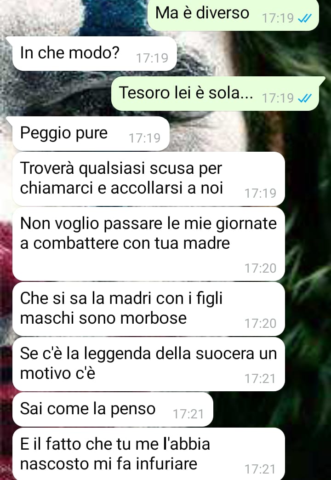Viewport: 331px width, 480px height.
Task: Tap 17:19 timestamp on 'Peggio pure'
Action: [144, 138]
